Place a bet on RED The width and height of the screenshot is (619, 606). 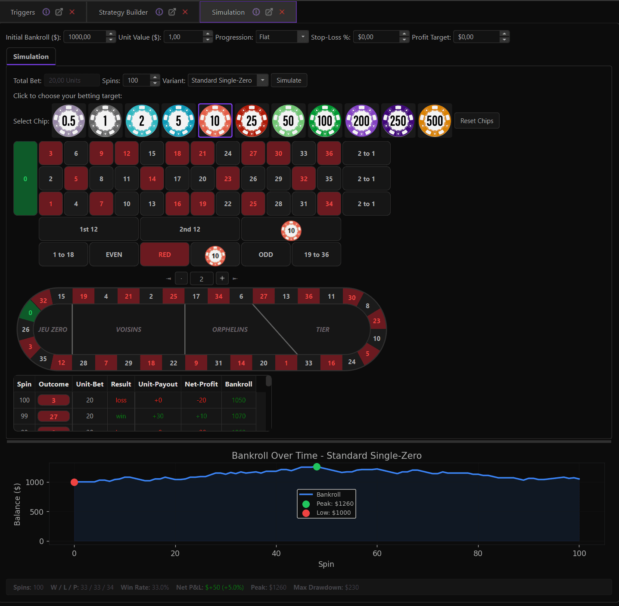pyautogui.click(x=165, y=255)
